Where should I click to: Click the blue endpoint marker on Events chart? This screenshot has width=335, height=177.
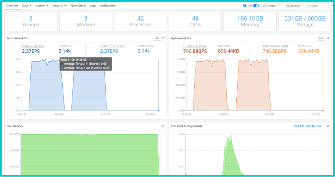[x=158, y=111]
